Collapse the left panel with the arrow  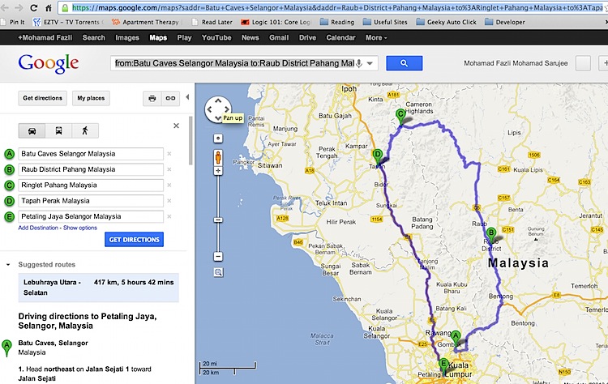(x=188, y=97)
